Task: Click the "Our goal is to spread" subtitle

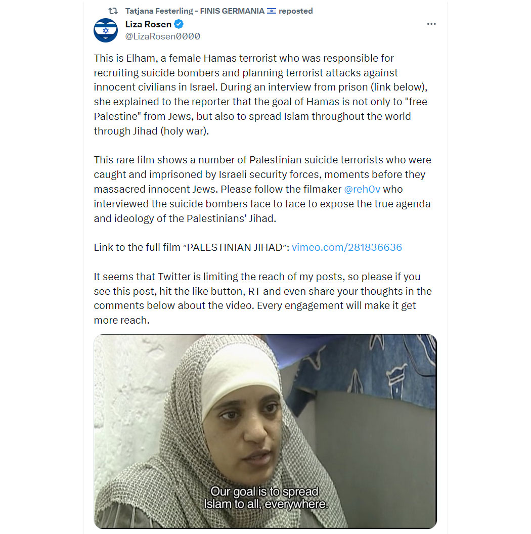Action: (264, 492)
